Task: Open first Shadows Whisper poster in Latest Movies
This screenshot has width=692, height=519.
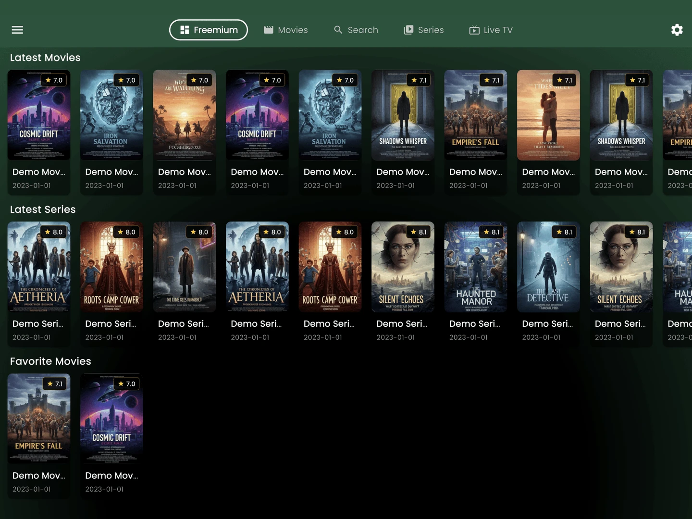Action: (403, 115)
